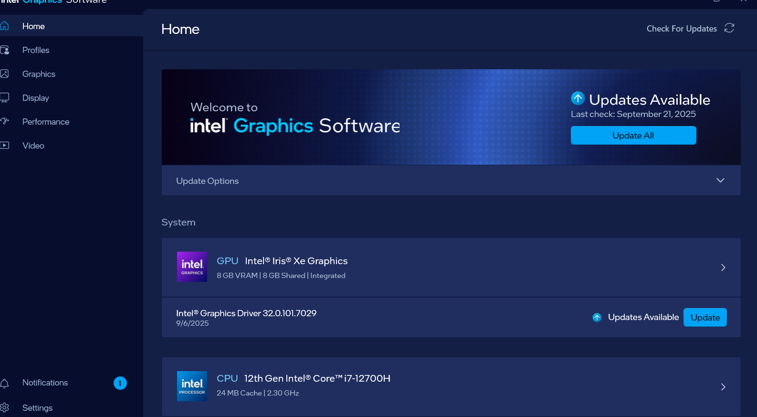Open the Profiles section
The width and height of the screenshot is (757, 417).
pos(36,50)
